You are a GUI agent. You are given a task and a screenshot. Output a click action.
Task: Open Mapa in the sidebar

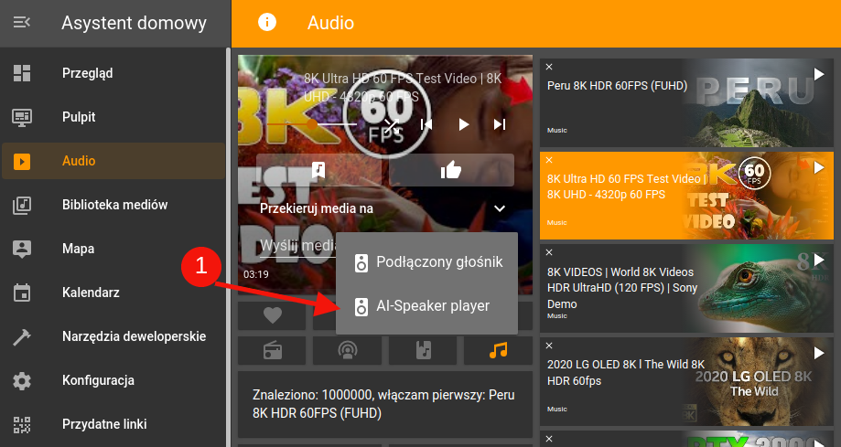point(113,249)
